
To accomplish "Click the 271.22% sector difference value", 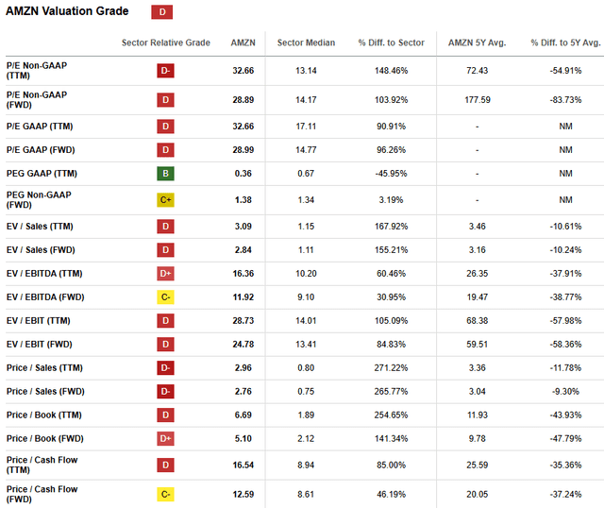I will [x=391, y=367].
